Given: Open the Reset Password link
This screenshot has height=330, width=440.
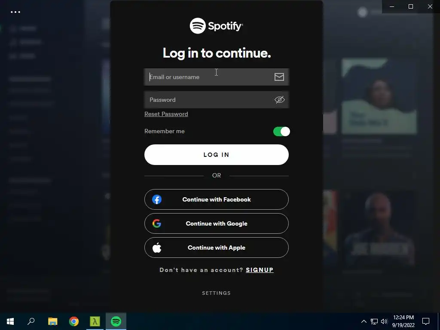Looking at the screenshot, I should (166, 114).
